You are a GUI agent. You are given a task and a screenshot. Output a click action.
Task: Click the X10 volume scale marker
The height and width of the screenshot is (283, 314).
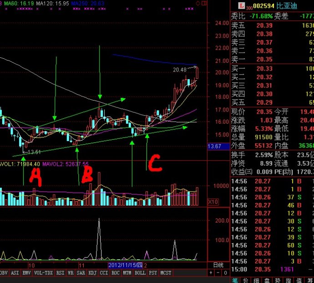tap(213, 202)
